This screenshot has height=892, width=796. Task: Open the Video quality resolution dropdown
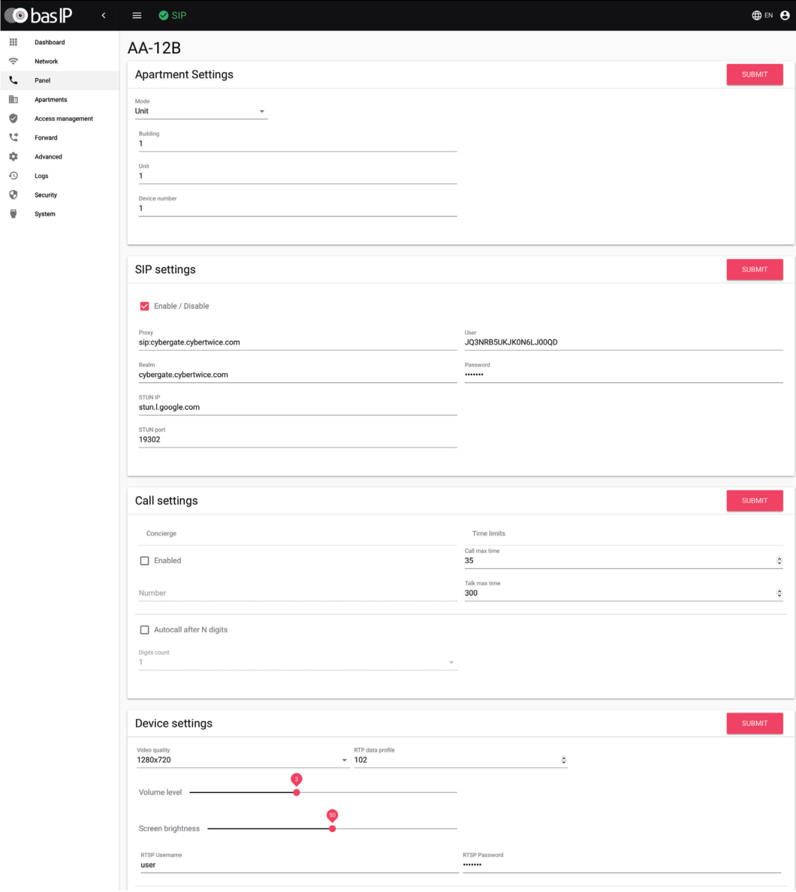pyautogui.click(x=343, y=760)
